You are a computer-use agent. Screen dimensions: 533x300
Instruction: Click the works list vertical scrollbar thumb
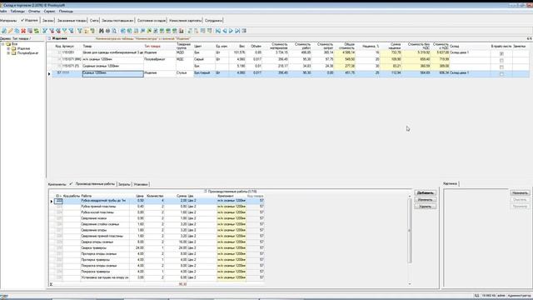[x=410, y=231]
